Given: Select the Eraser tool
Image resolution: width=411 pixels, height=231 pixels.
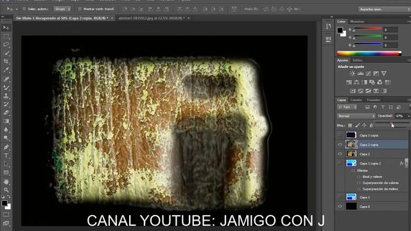Looking at the screenshot, I should pos(6,113).
